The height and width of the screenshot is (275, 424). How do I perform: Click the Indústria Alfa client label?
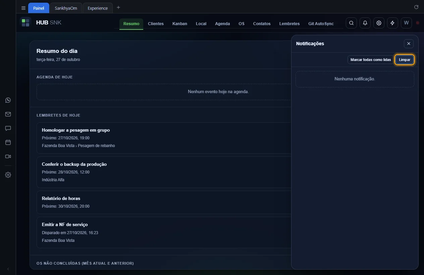(x=53, y=180)
